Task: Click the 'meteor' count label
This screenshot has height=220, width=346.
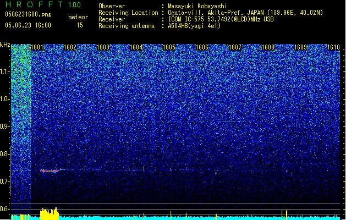Action: [x=78, y=17]
